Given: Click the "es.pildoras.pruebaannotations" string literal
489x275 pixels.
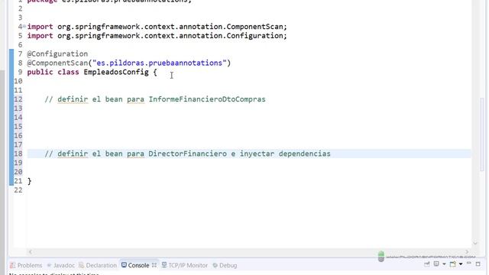Looking at the screenshot, I should [x=159, y=63].
